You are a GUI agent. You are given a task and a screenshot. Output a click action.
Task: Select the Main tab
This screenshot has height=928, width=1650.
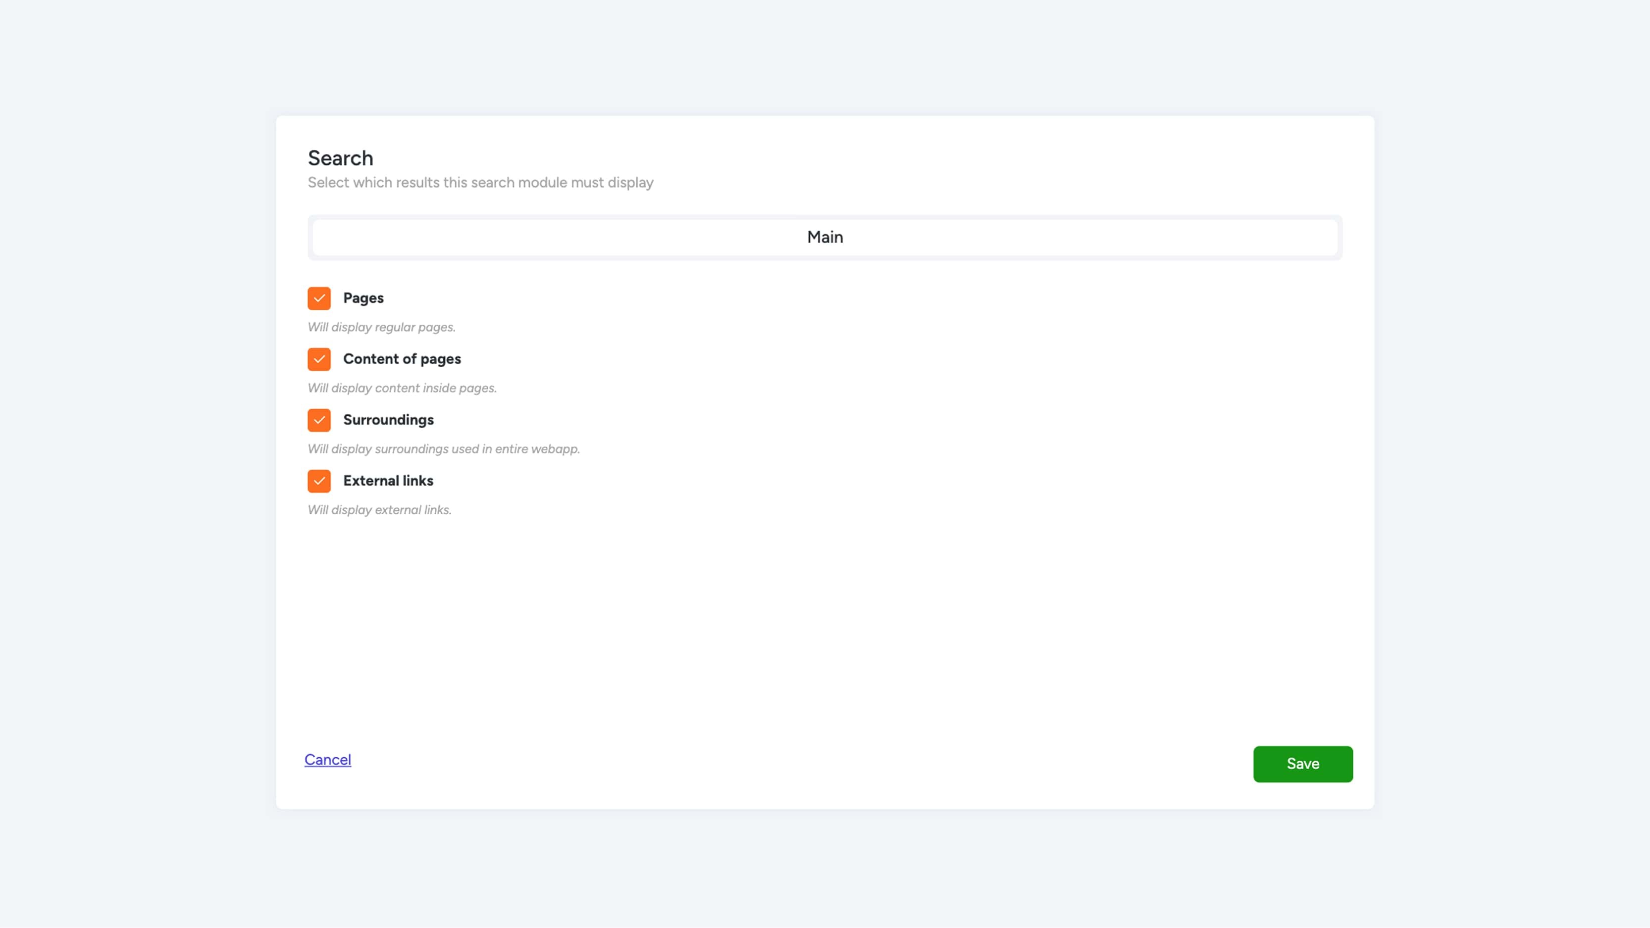coord(825,238)
